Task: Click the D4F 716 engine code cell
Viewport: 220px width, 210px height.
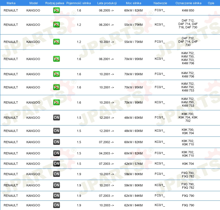Action: pos(188,25)
